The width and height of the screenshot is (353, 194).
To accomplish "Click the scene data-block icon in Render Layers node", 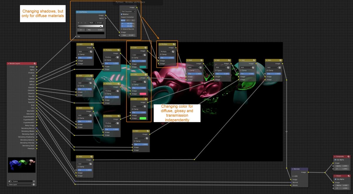I will pyautogui.click(x=10, y=181).
